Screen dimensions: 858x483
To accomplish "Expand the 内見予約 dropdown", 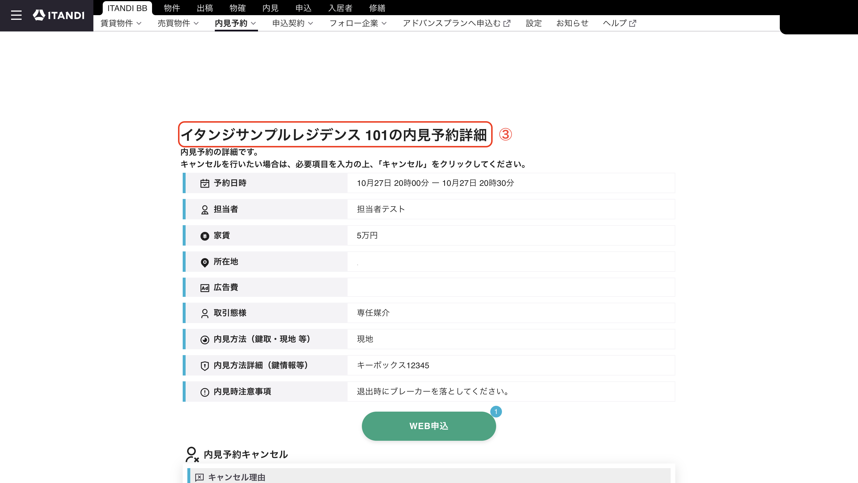I will [236, 23].
